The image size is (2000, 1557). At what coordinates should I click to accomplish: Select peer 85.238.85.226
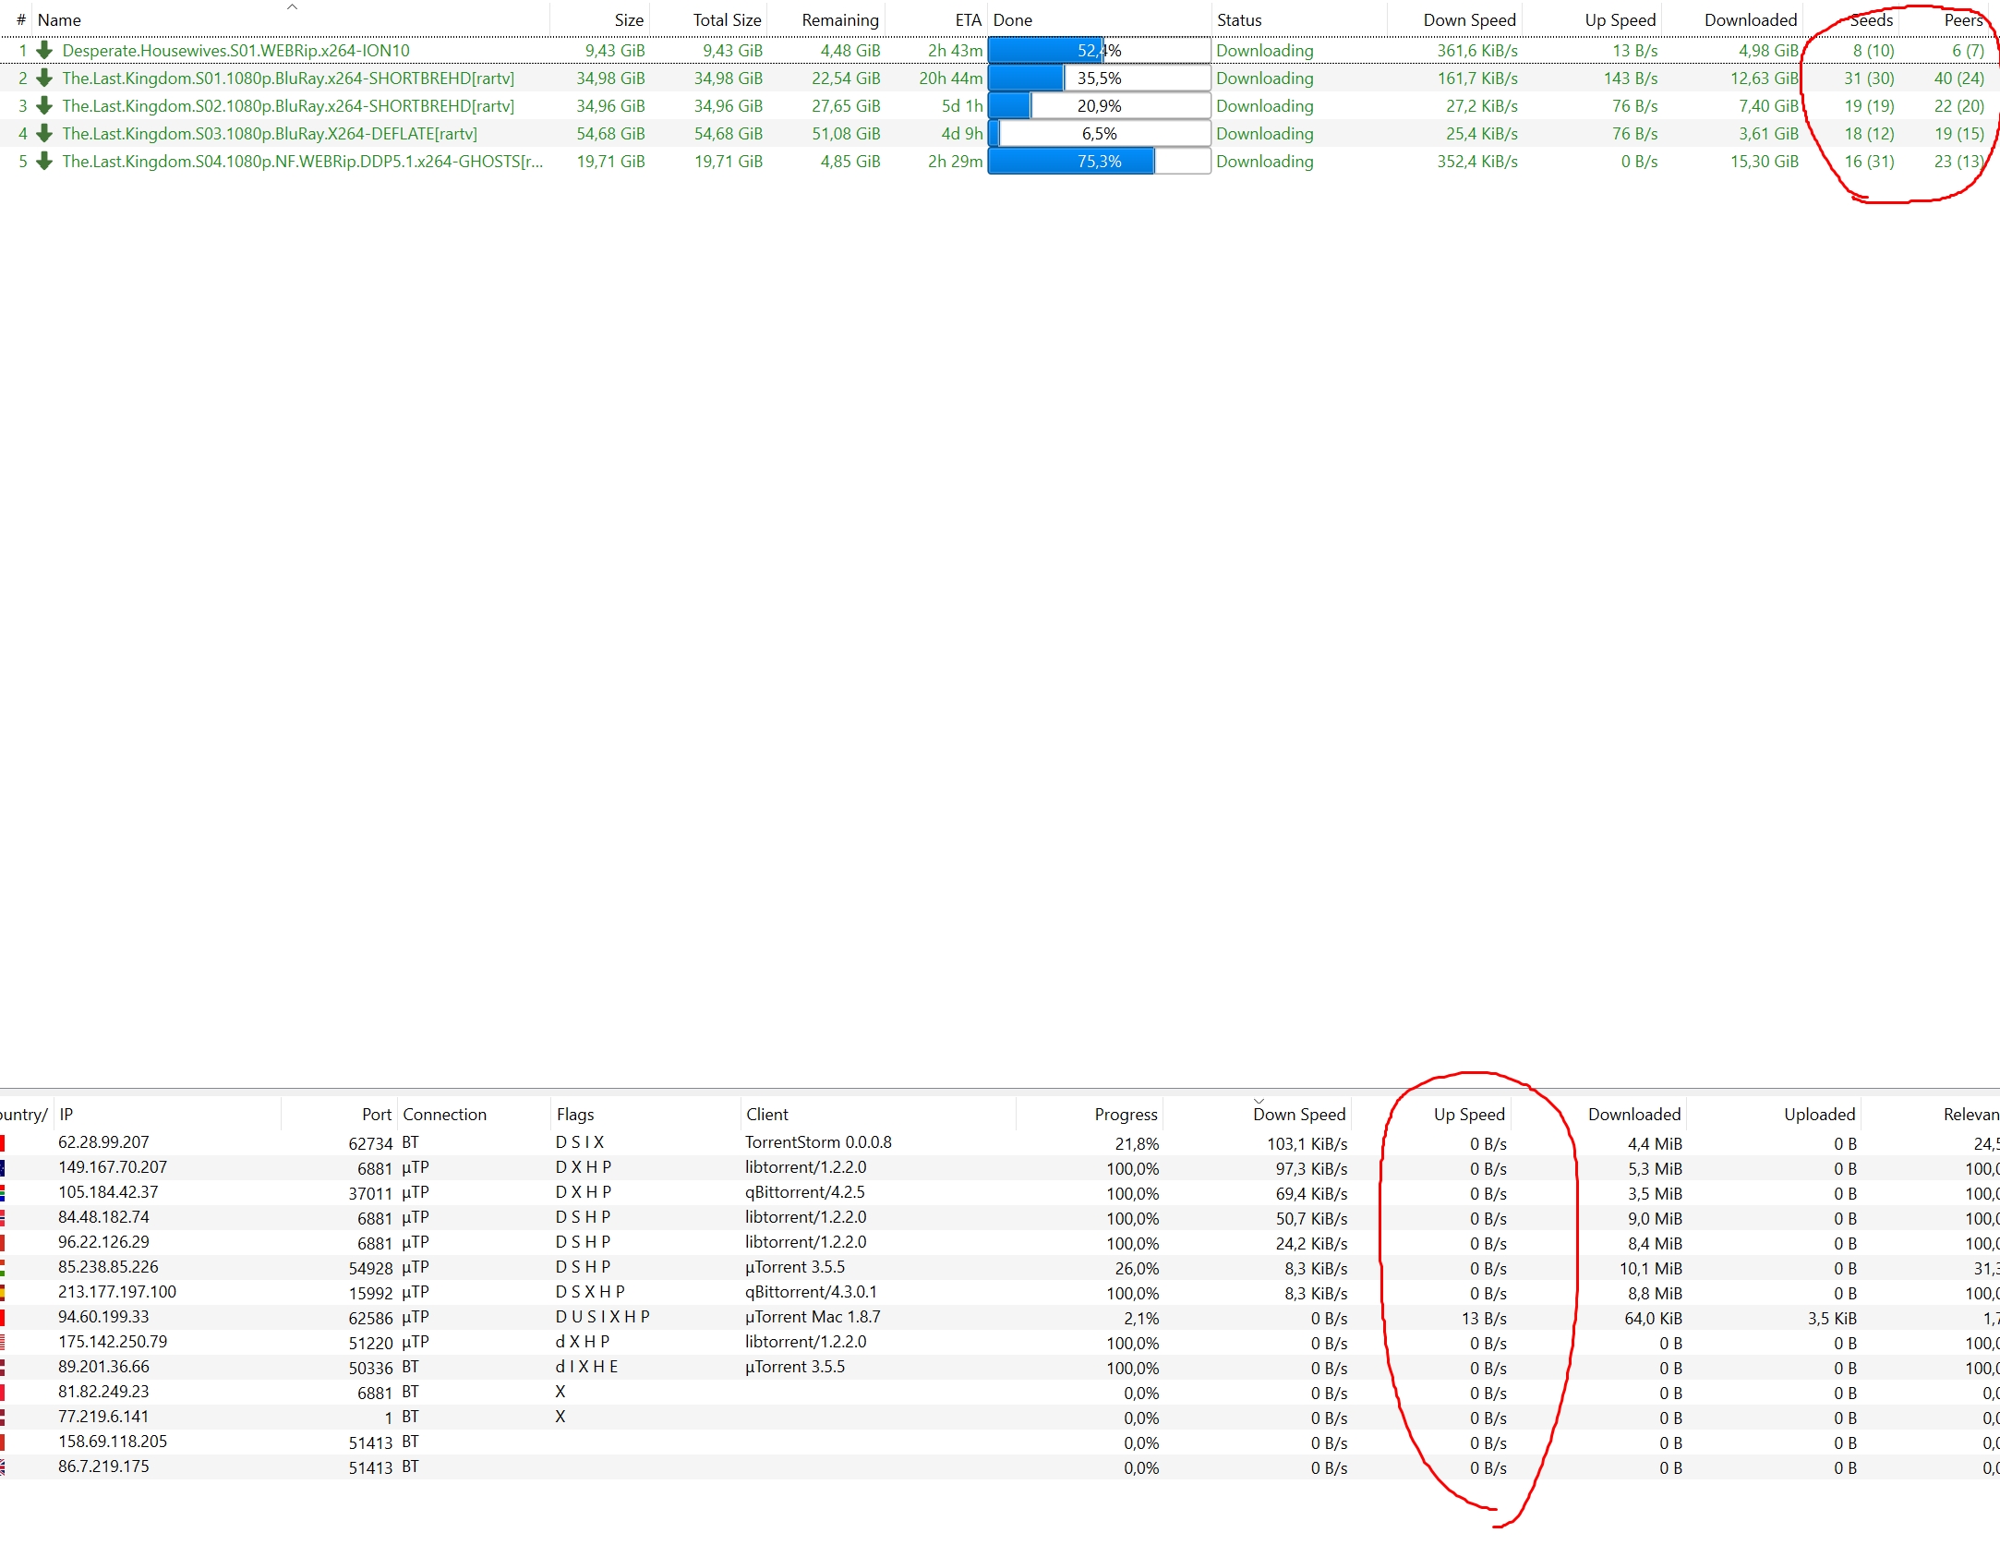tap(1000, 1268)
